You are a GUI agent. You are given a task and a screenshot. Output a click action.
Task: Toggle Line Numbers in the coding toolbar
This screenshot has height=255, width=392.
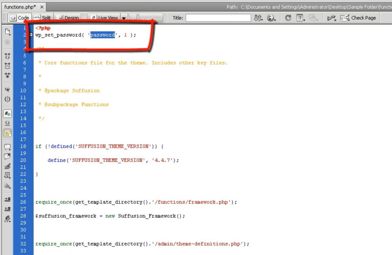pos(7,113)
